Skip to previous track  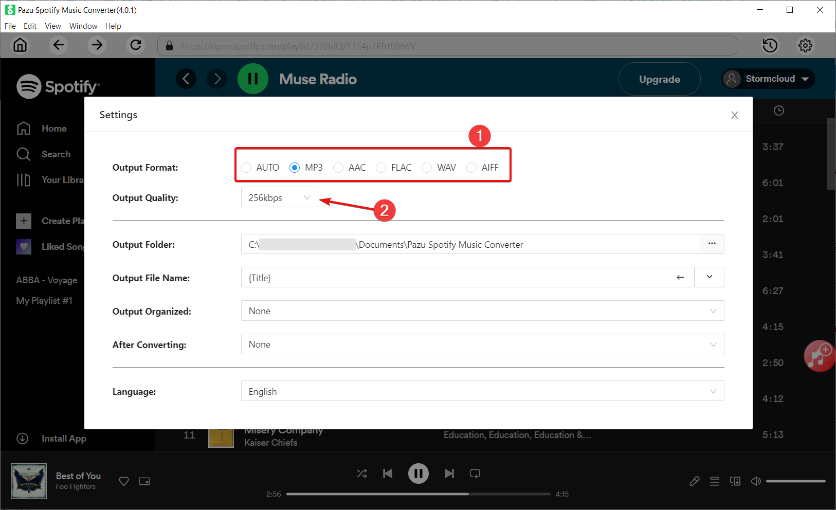click(388, 473)
